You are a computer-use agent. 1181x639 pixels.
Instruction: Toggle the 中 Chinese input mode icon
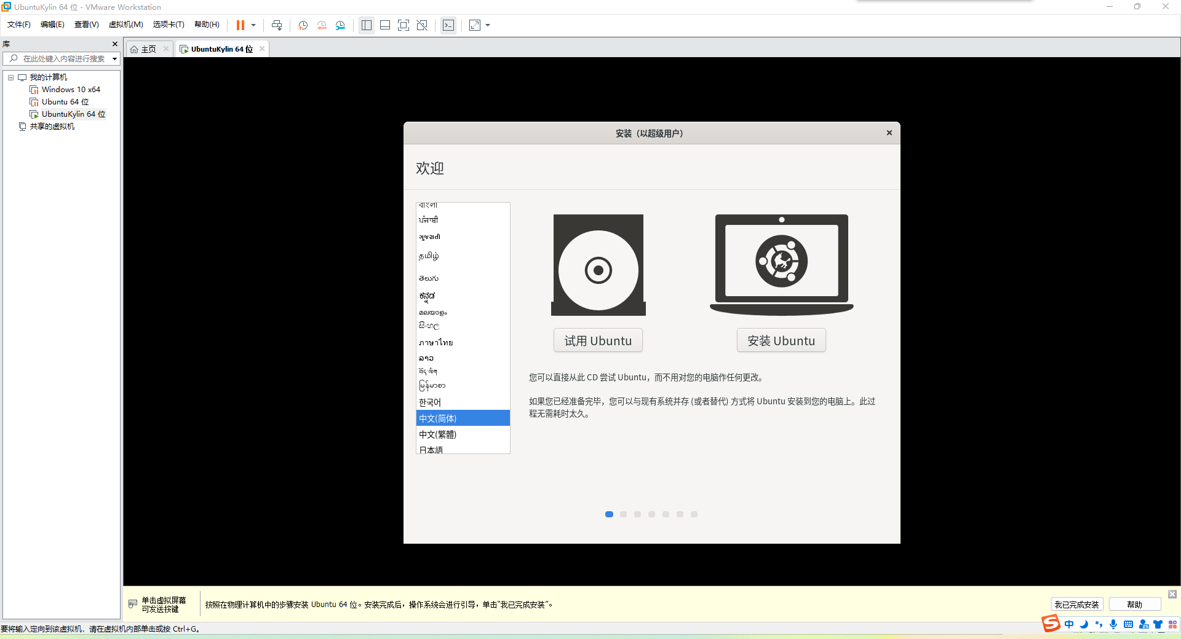1069,624
